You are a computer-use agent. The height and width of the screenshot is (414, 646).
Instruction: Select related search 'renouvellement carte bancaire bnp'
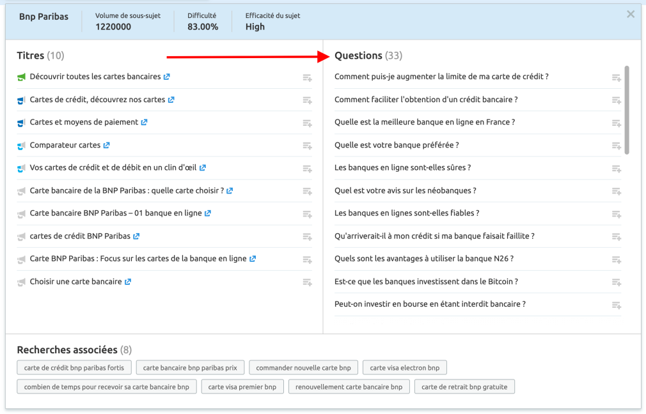pos(349,387)
